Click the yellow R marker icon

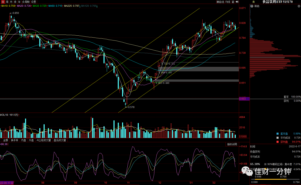(x=254, y=2)
